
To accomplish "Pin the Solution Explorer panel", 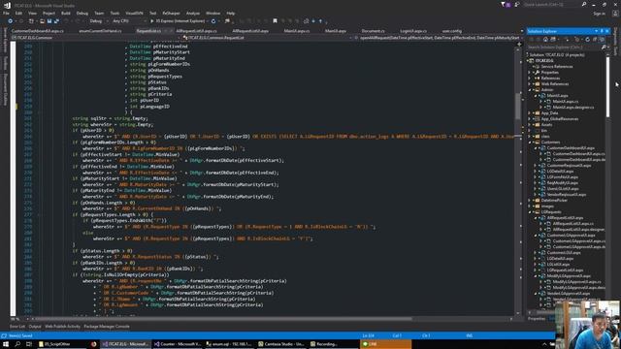I will point(602,31).
